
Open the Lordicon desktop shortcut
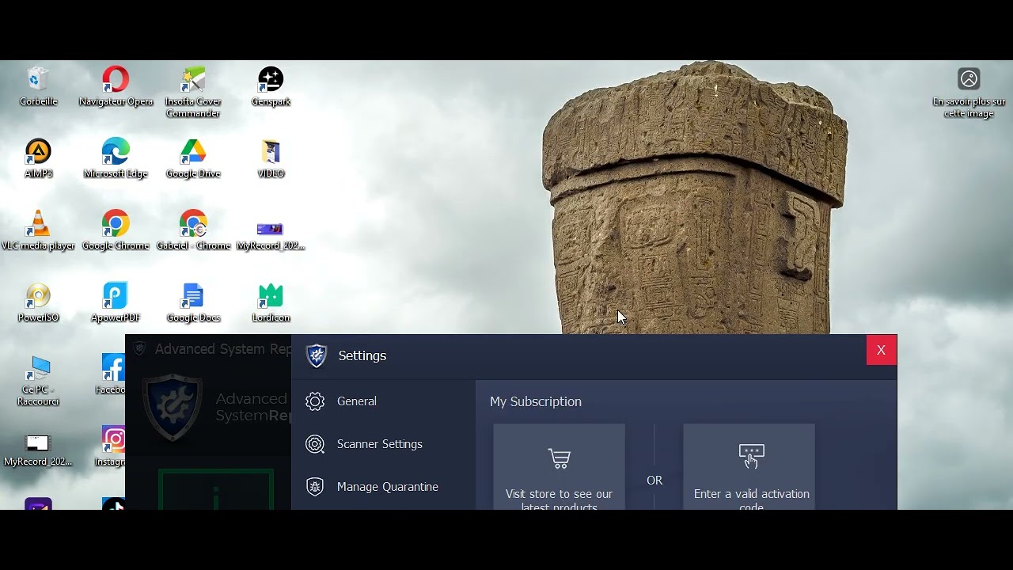tap(271, 302)
